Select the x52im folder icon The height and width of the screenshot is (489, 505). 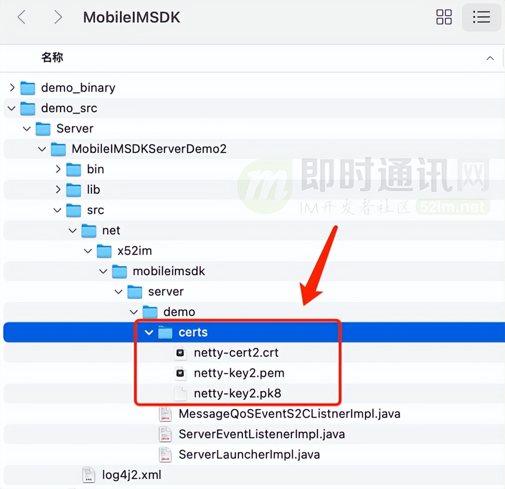104,251
